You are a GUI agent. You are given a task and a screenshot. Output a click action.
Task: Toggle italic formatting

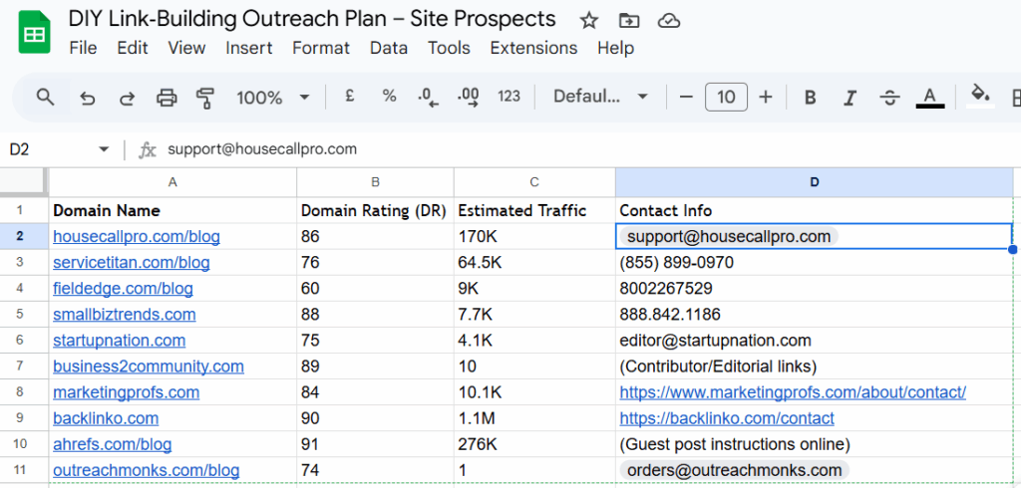[x=850, y=98]
